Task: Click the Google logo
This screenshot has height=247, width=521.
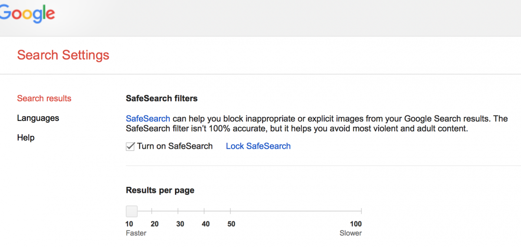Action: (27, 15)
